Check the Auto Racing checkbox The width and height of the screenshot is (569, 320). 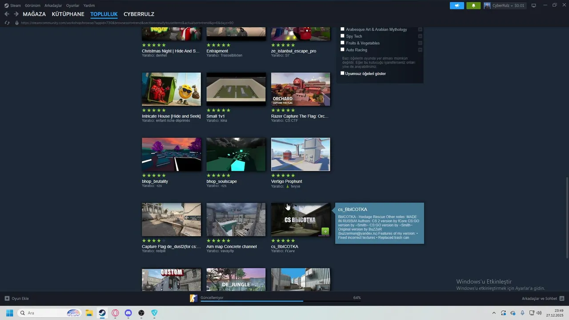(x=342, y=49)
